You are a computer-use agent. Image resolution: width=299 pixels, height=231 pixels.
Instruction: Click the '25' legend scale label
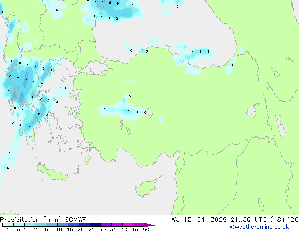[91, 229]
